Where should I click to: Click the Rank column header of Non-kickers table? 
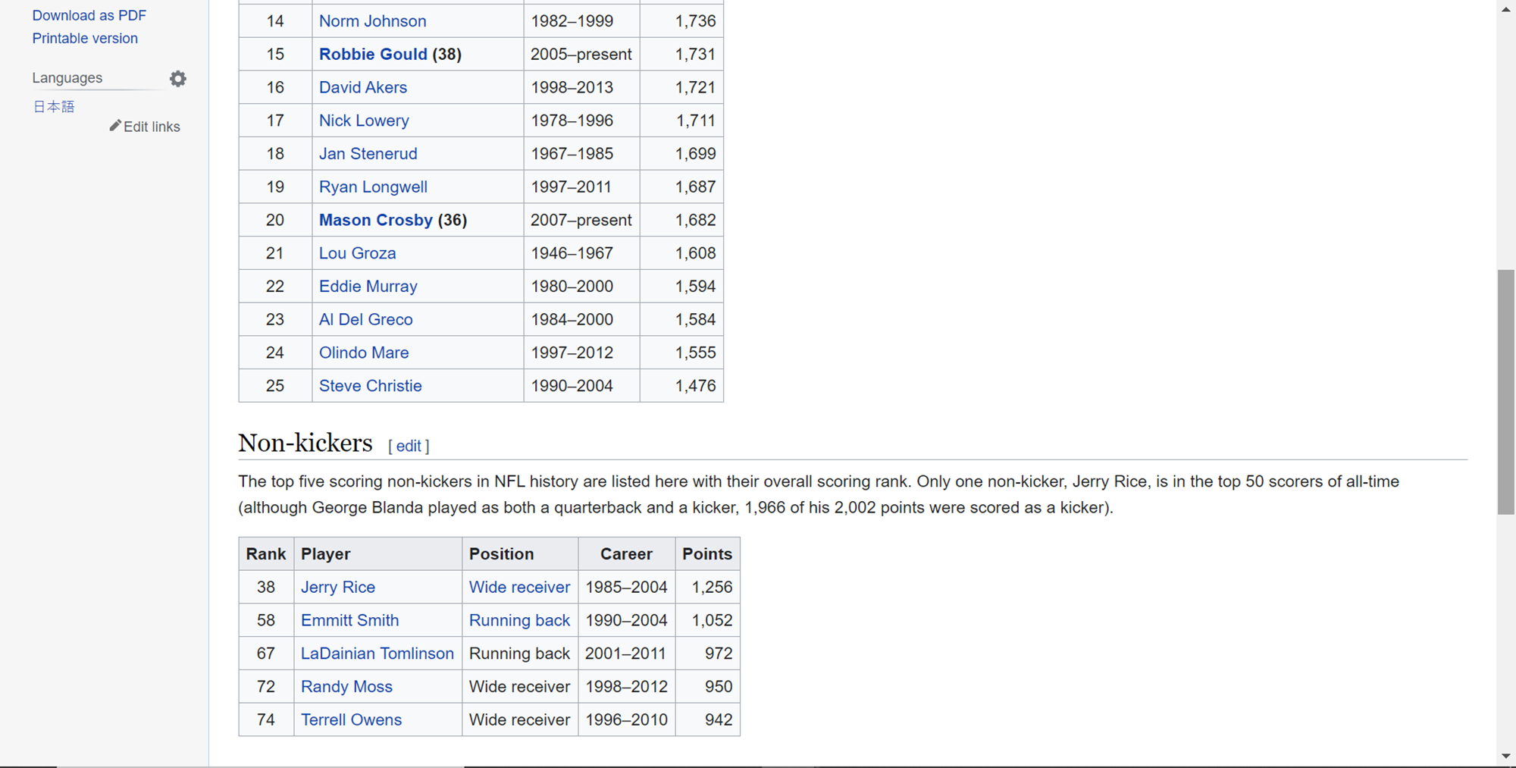(266, 554)
